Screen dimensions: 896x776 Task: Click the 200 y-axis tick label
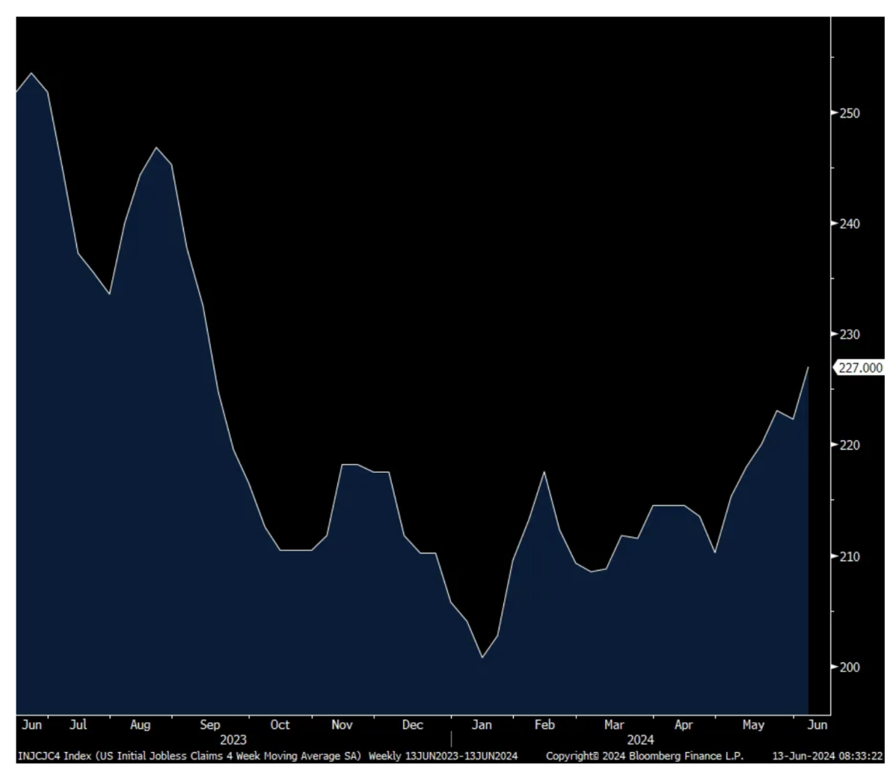(850, 667)
